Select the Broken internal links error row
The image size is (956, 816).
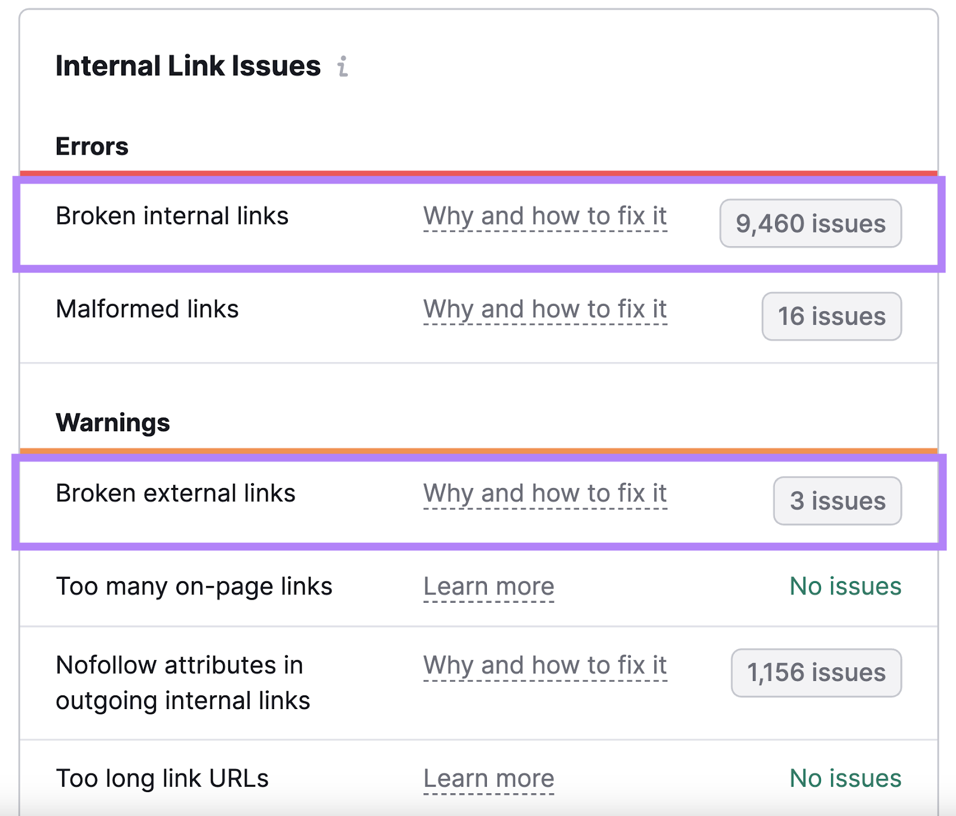tap(172, 216)
